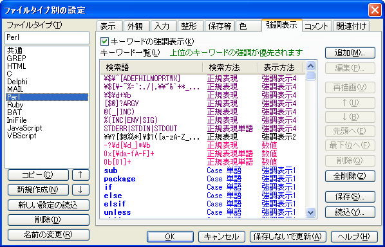
Task: Select VBScript in the file type list
Action: click(46, 136)
